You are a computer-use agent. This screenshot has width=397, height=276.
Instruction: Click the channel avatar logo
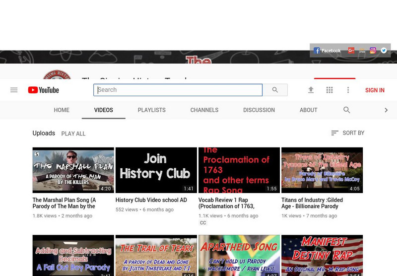point(57,74)
